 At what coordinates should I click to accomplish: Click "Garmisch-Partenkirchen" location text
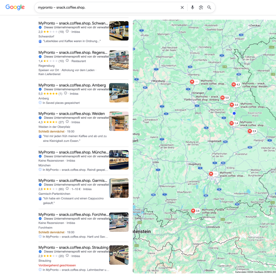tap(54, 194)
